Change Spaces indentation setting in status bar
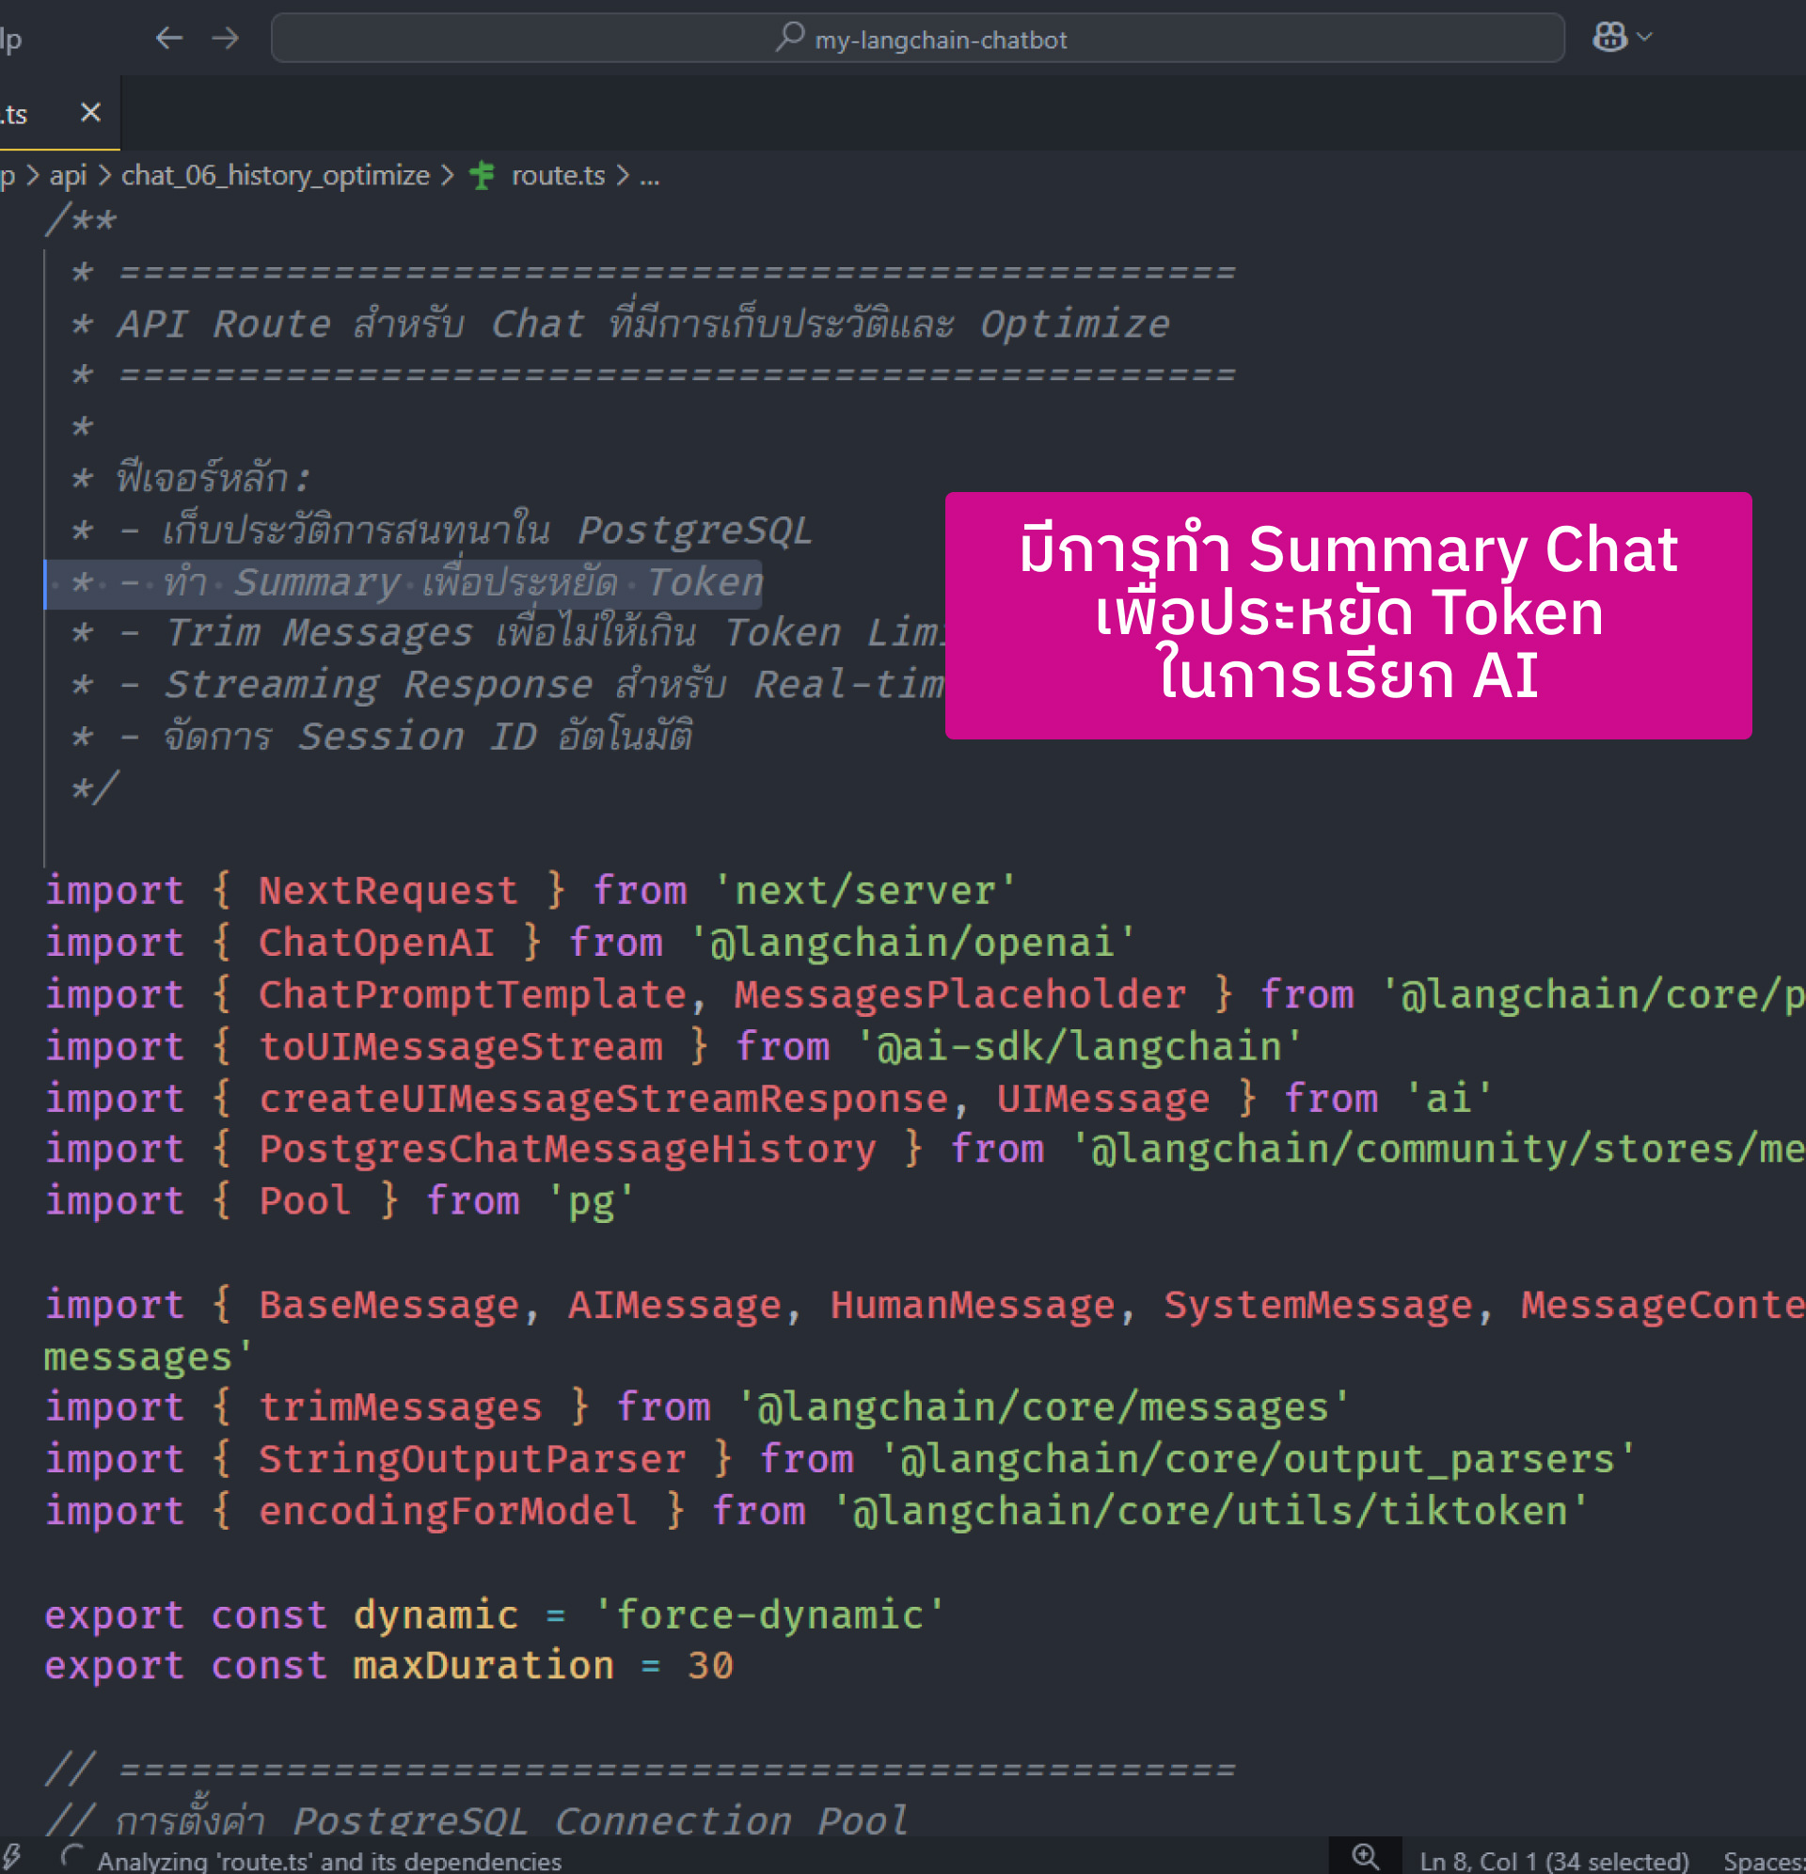Screen dimensions: 1806x1874 [1764, 1861]
